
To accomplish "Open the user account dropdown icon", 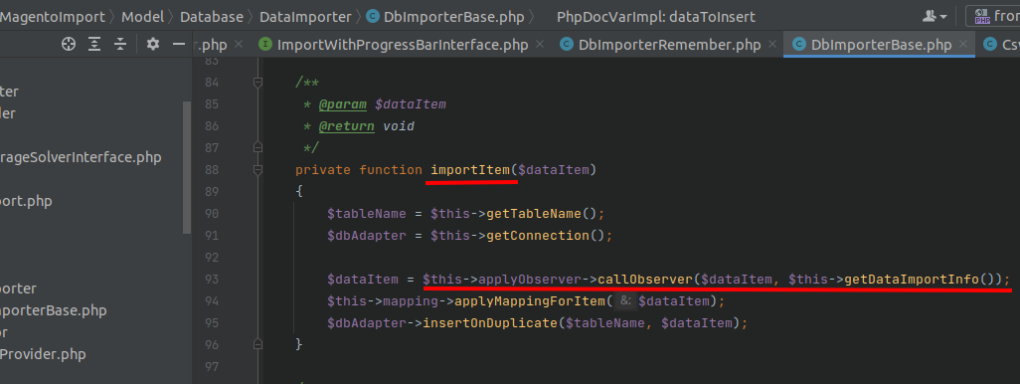I will (935, 16).
